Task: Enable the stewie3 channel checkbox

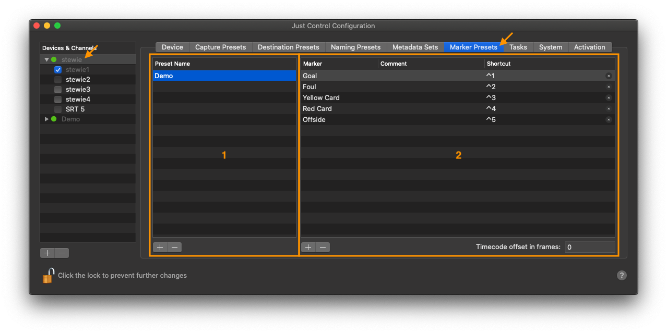Action: [58, 89]
